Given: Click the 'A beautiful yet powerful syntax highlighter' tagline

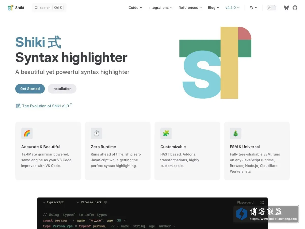Looking at the screenshot, I should click(x=72, y=72).
